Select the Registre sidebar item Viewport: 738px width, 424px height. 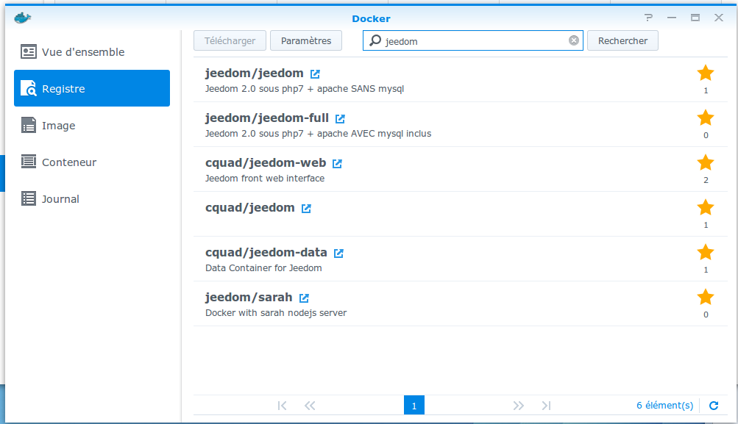pyautogui.click(x=92, y=88)
